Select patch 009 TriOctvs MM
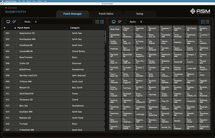This screenshot has height=138, width=215. point(54,82)
